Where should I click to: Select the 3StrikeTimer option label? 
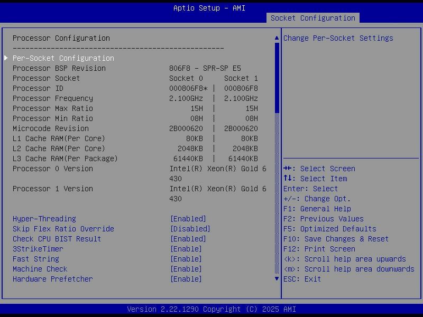click(38, 249)
